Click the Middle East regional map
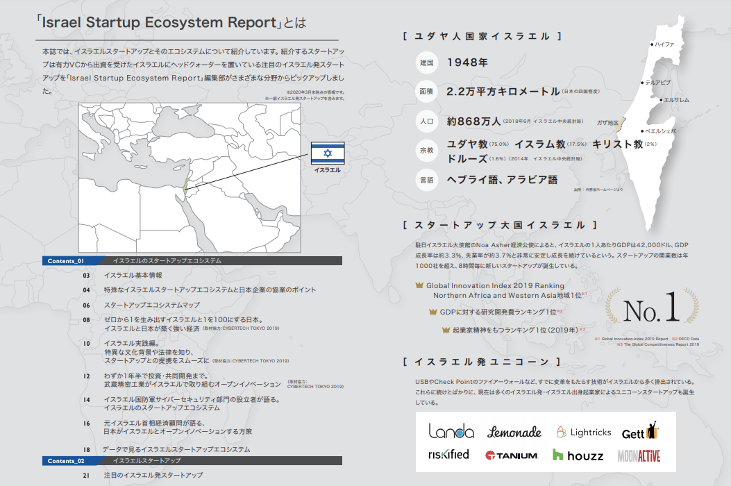731x486 pixels. [x=190, y=178]
